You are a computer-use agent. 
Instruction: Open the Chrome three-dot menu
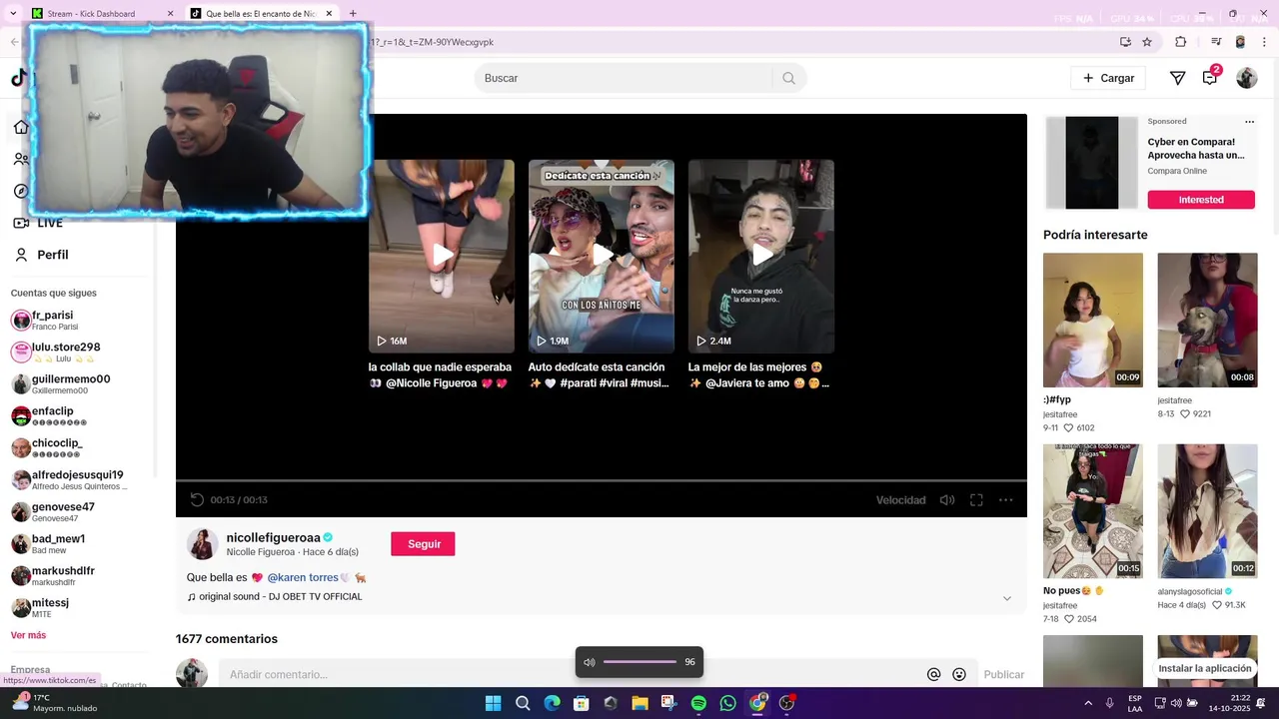point(1264,42)
